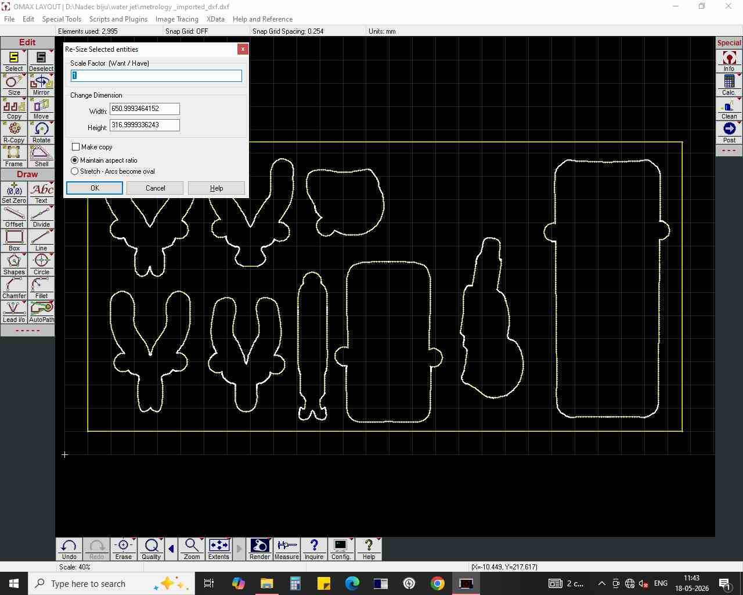Click the Deselect tool
The image size is (743, 595).
(41, 61)
